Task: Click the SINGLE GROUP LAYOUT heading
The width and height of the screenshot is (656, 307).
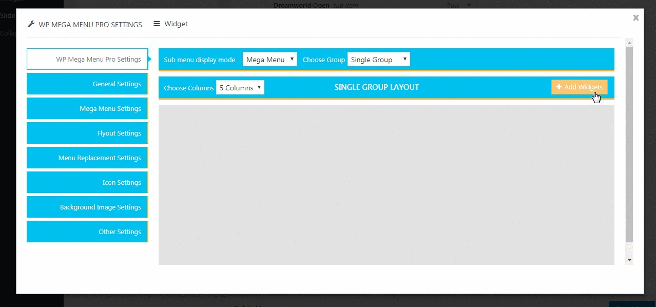Action: [377, 87]
